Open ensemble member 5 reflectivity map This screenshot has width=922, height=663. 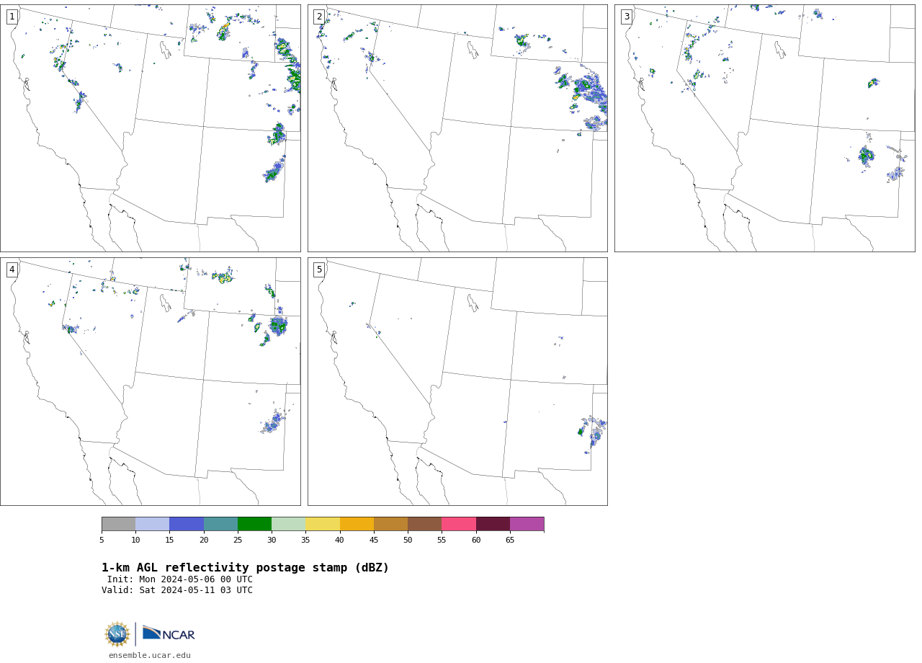457,381
